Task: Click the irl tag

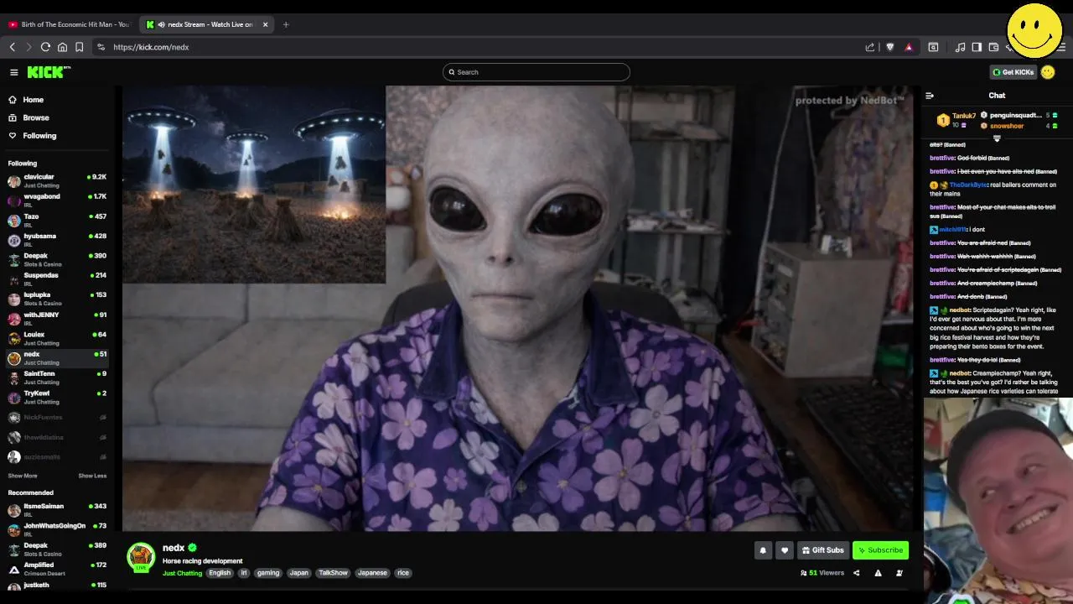Action: point(244,573)
